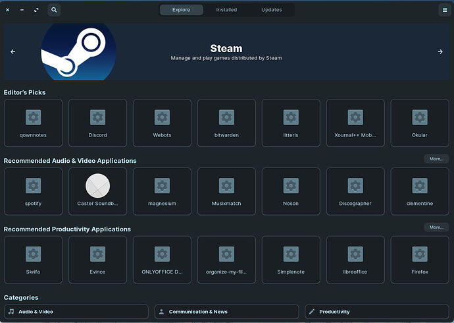Open the Xournal++ Mobile app tile
This screenshot has width=454, height=323.
[x=355, y=123]
